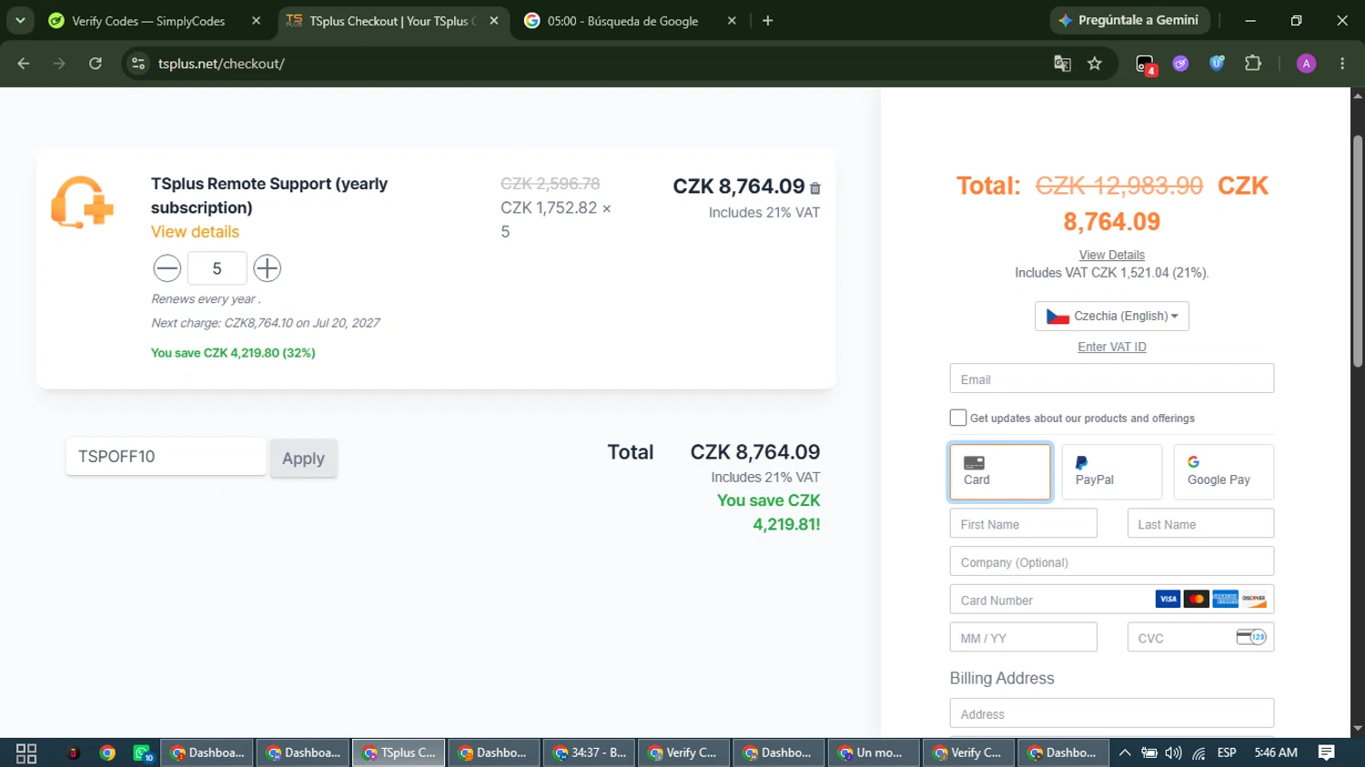Focus the coupon code field with TSPOFF10
The height and width of the screenshot is (767, 1365).
[x=166, y=457]
